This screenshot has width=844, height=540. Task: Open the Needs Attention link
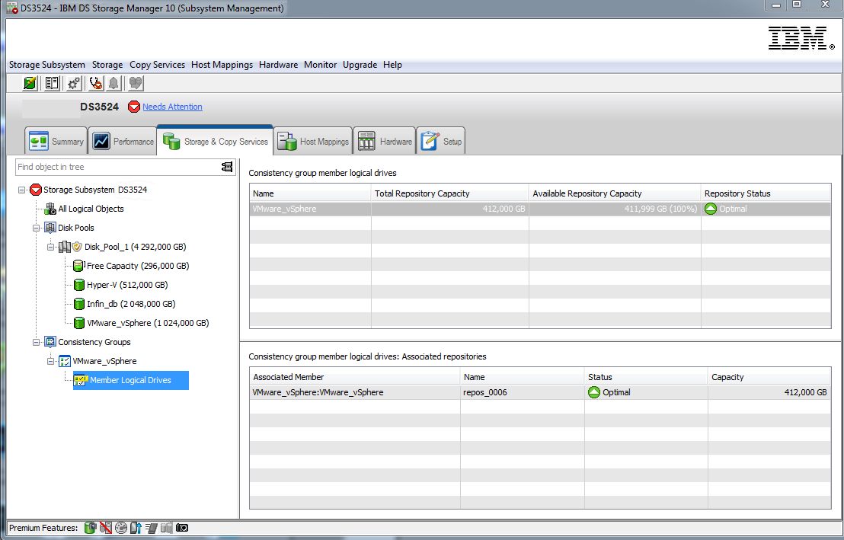click(172, 107)
